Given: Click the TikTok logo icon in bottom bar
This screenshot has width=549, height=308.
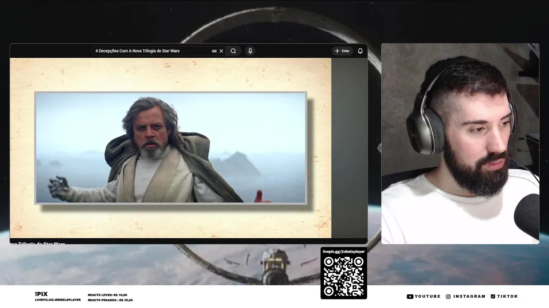Looking at the screenshot, I should tap(493, 296).
